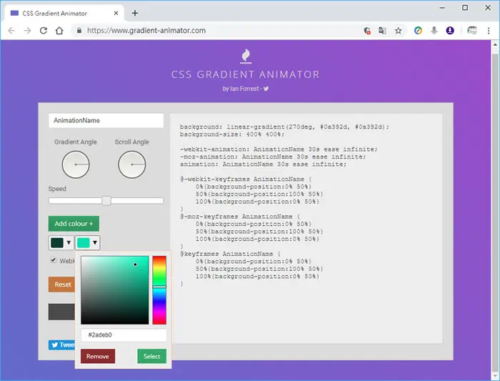Reload the page with the refresh icon

[44, 31]
